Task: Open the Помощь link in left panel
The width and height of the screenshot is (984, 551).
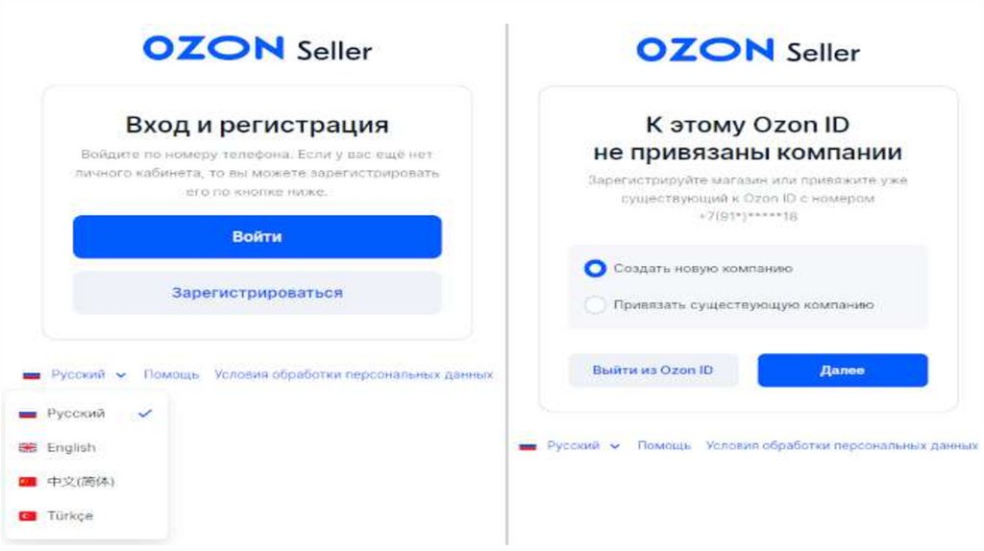Action: [171, 374]
